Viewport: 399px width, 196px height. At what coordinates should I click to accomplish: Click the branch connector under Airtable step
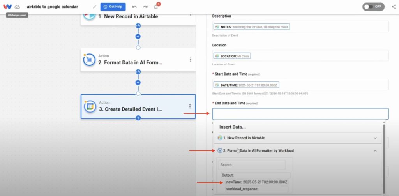(138, 25)
